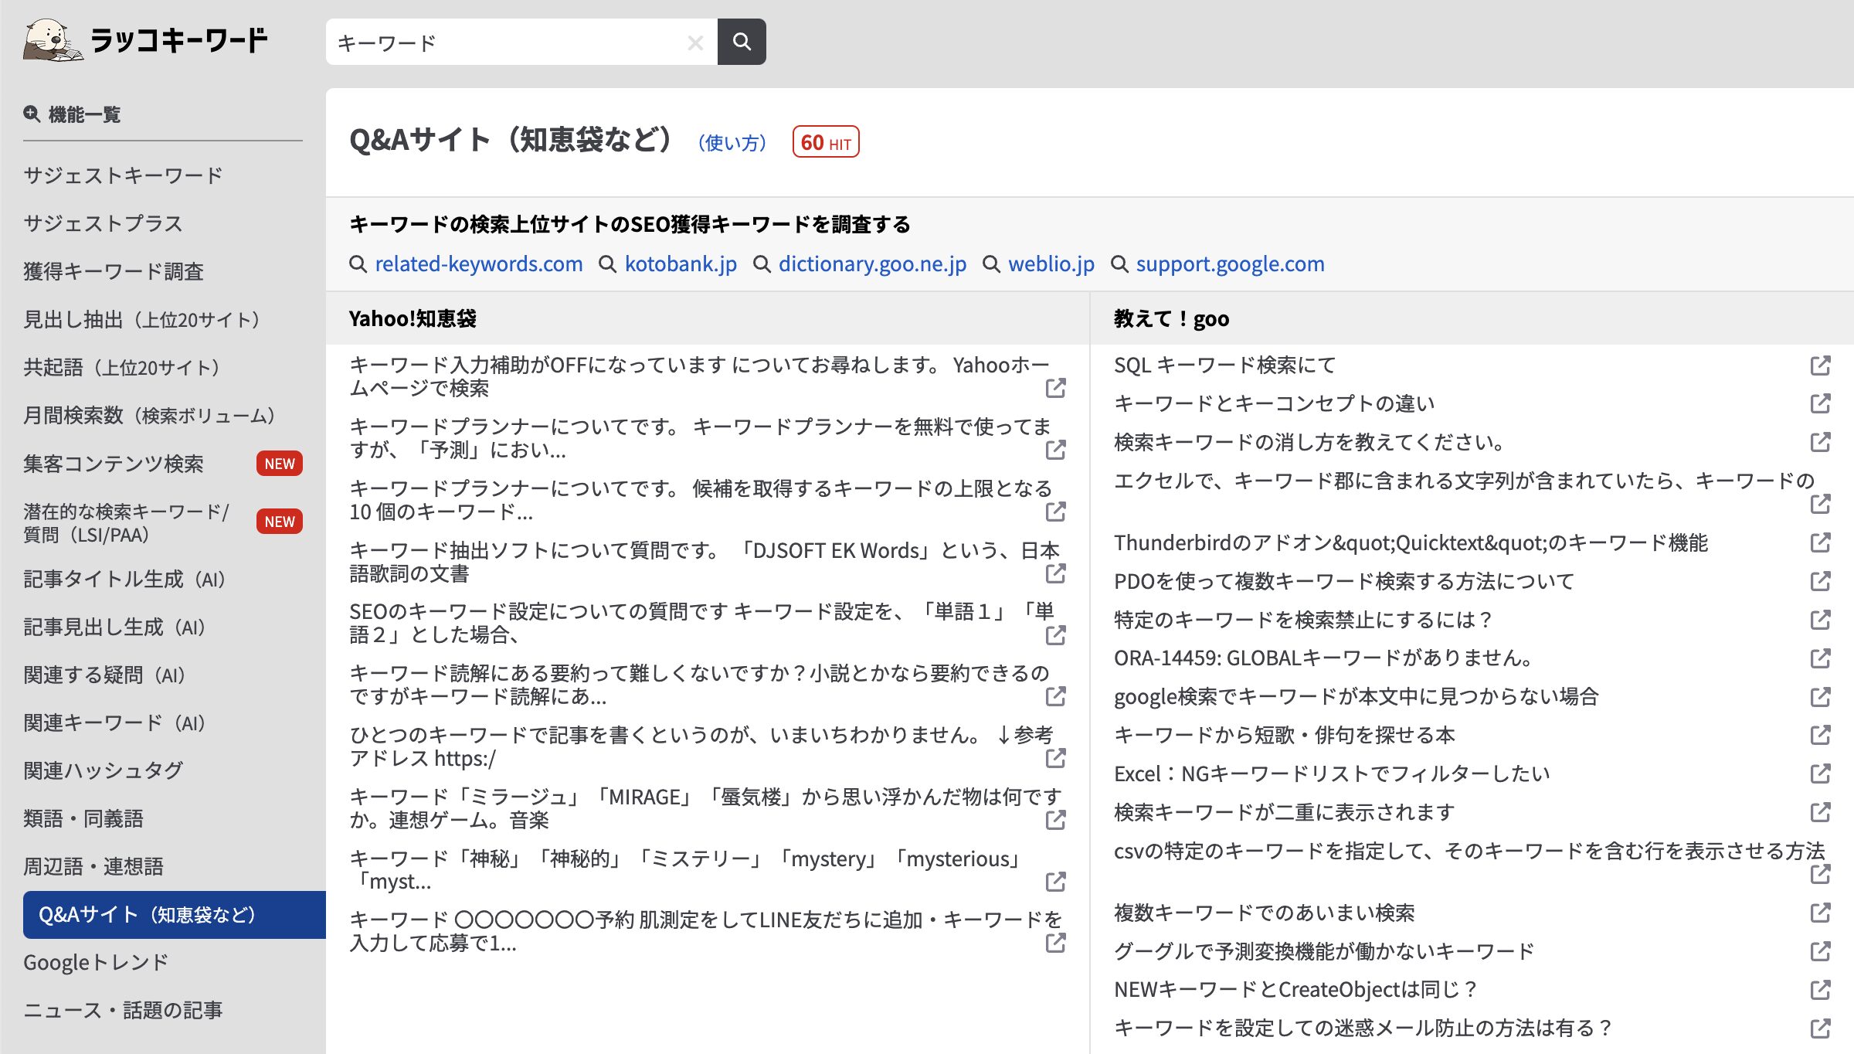Image resolution: width=1854 pixels, height=1054 pixels.
Task: Open external link for Excel：NGキーワードリスト row
Action: coord(1820,773)
